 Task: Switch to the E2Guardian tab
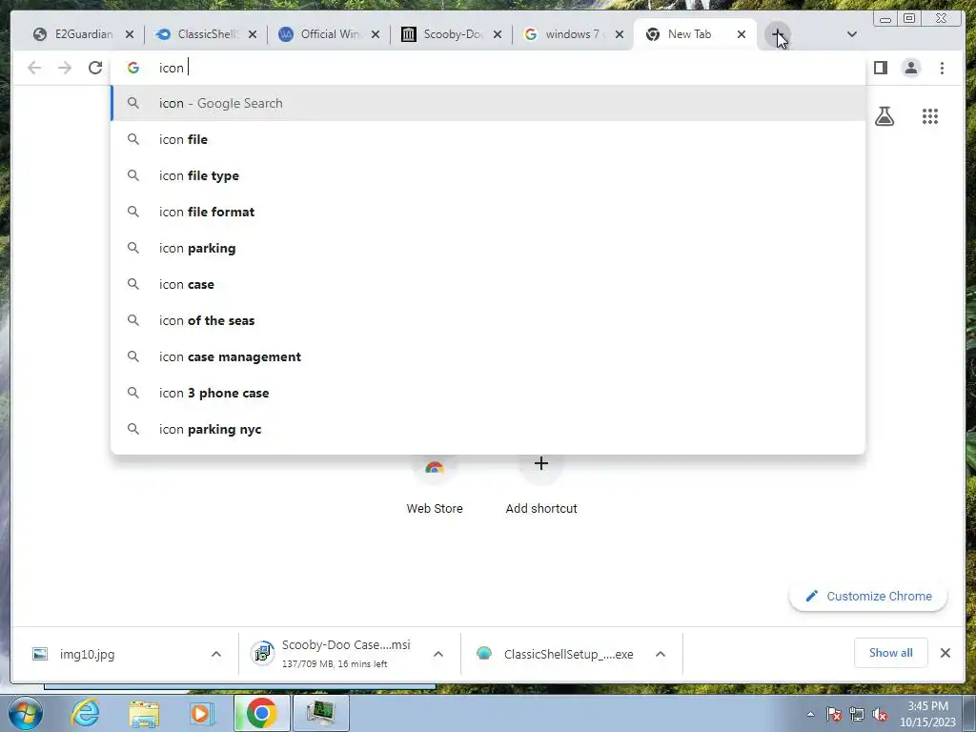(84, 34)
